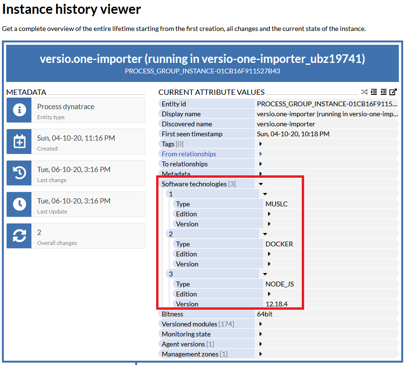Open the external link icon near attribute header
The width and height of the screenshot is (406, 365).
point(392,92)
